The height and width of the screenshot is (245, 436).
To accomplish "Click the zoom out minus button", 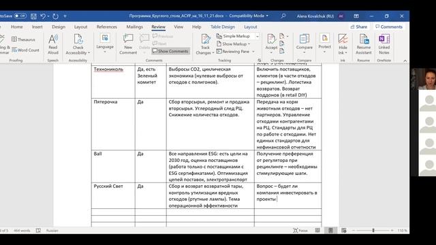I will (354, 231).
